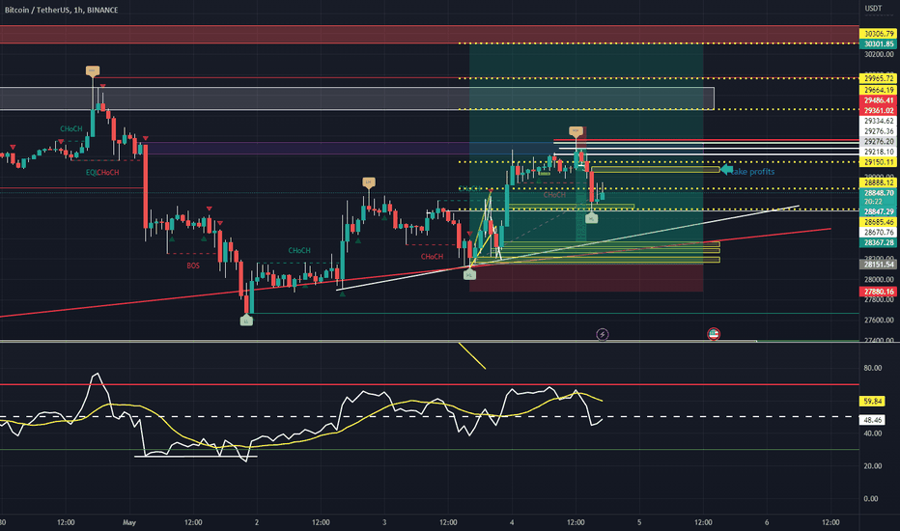The height and width of the screenshot is (531, 900).
Task: Select the 80.00 RSI scale value
Action: (x=872, y=368)
